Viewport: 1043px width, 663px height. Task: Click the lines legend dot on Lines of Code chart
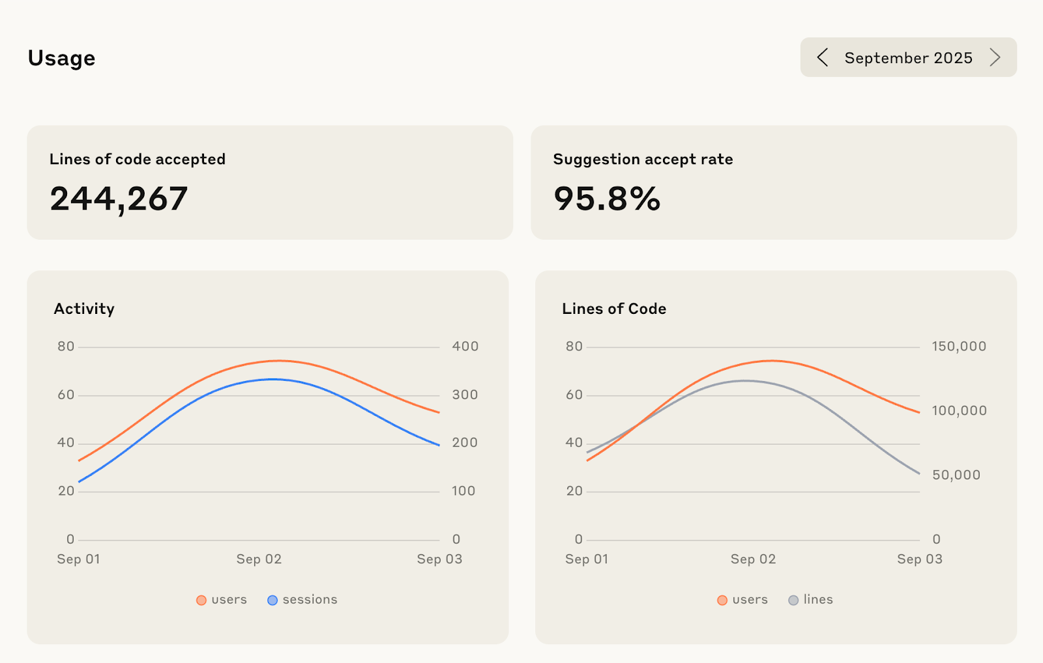click(x=793, y=600)
